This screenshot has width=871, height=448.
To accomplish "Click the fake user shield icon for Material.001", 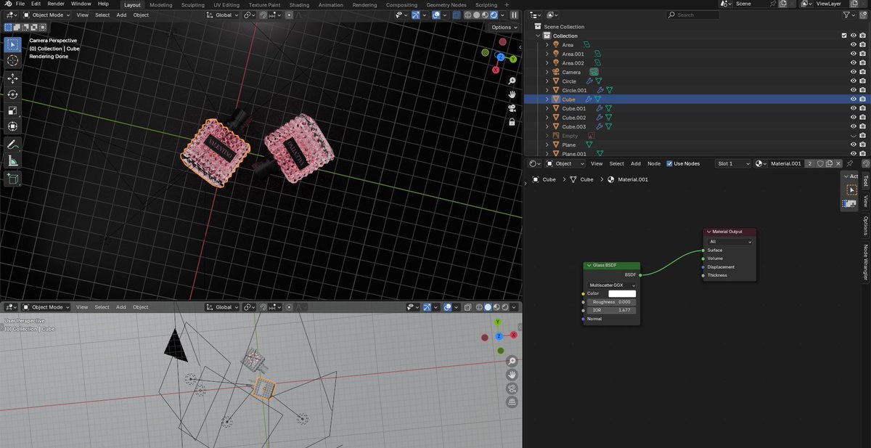I will click(820, 163).
